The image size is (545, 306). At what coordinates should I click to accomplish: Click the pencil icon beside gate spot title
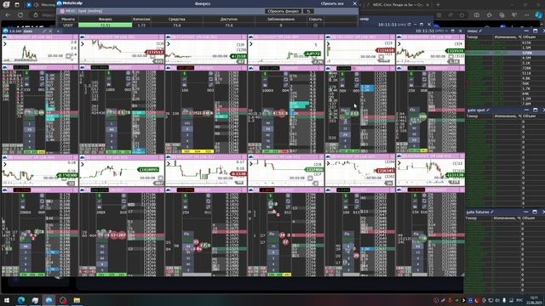[x=488, y=110]
